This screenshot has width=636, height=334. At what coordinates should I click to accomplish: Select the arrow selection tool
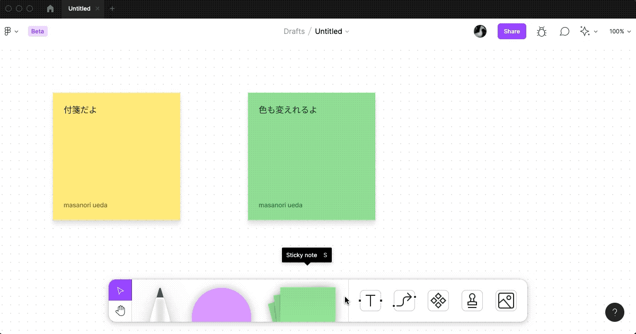(120, 290)
